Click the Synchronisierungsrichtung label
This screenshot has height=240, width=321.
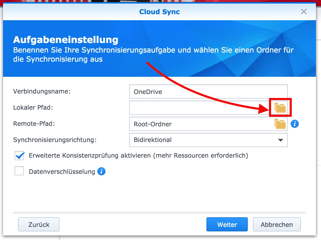55,140
